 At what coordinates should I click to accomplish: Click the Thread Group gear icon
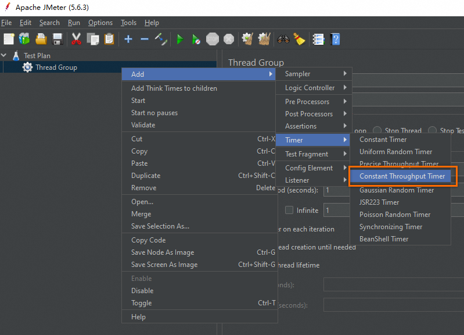[x=27, y=67]
